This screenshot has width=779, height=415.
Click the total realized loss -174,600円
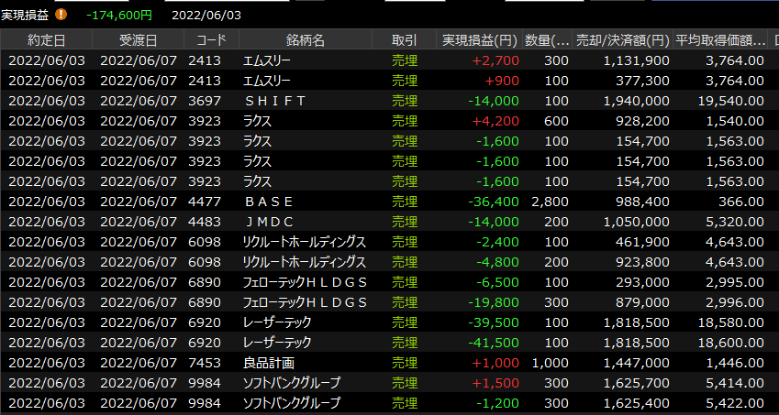[118, 15]
